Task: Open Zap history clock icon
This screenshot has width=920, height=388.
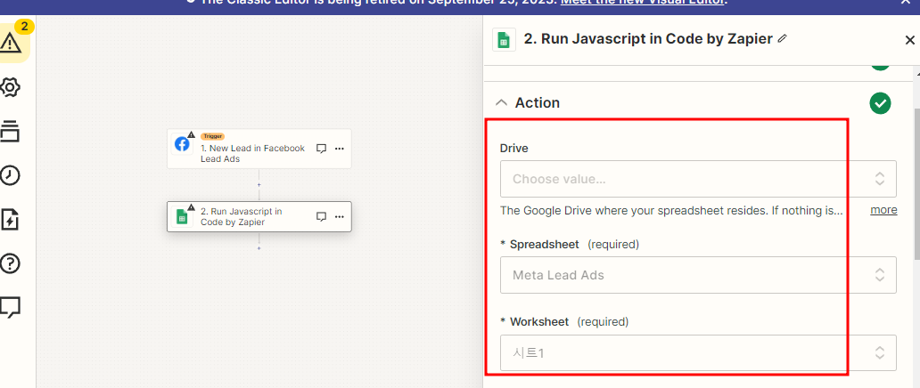Action: click(10, 175)
